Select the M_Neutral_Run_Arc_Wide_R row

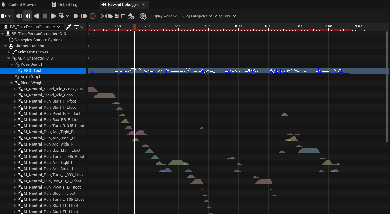43,144
